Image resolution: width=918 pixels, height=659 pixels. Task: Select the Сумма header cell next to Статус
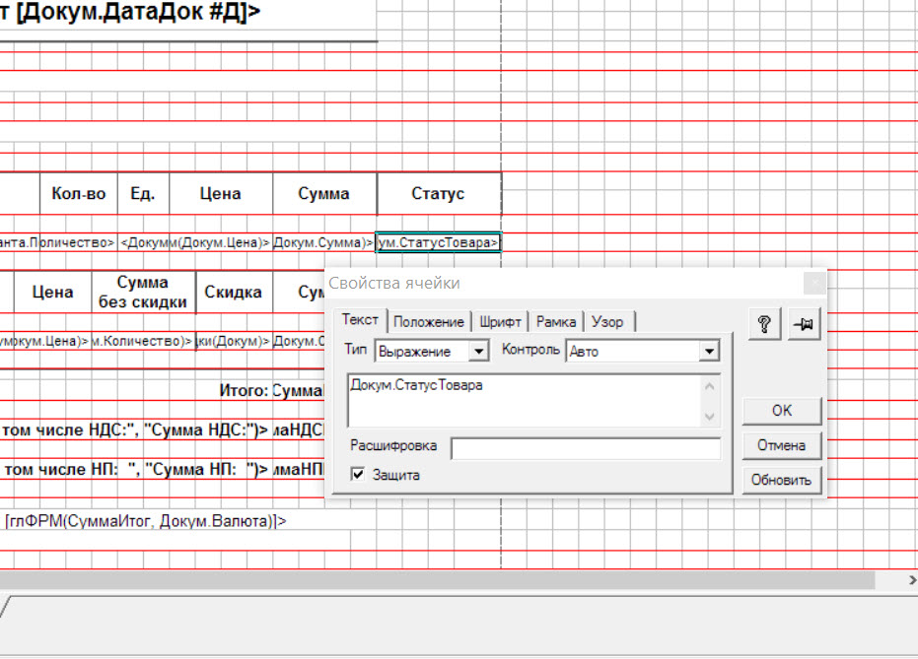click(x=324, y=193)
